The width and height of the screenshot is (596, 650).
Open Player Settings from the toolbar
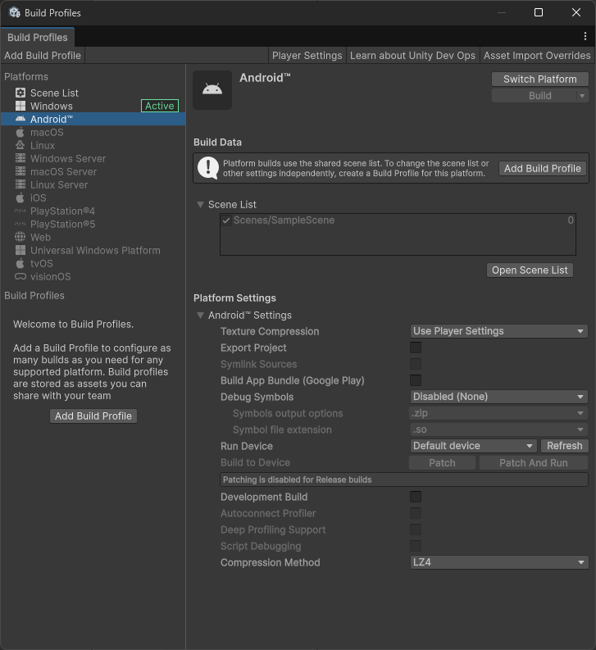(x=307, y=56)
